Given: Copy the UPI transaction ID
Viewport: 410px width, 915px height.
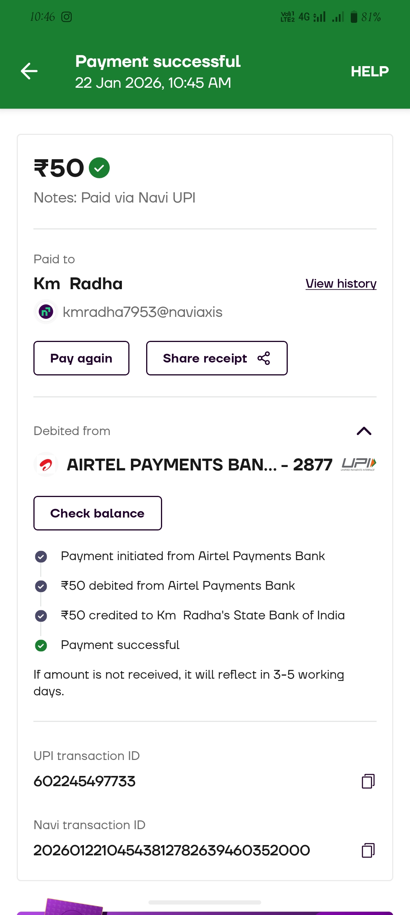Looking at the screenshot, I should (368, 781).
